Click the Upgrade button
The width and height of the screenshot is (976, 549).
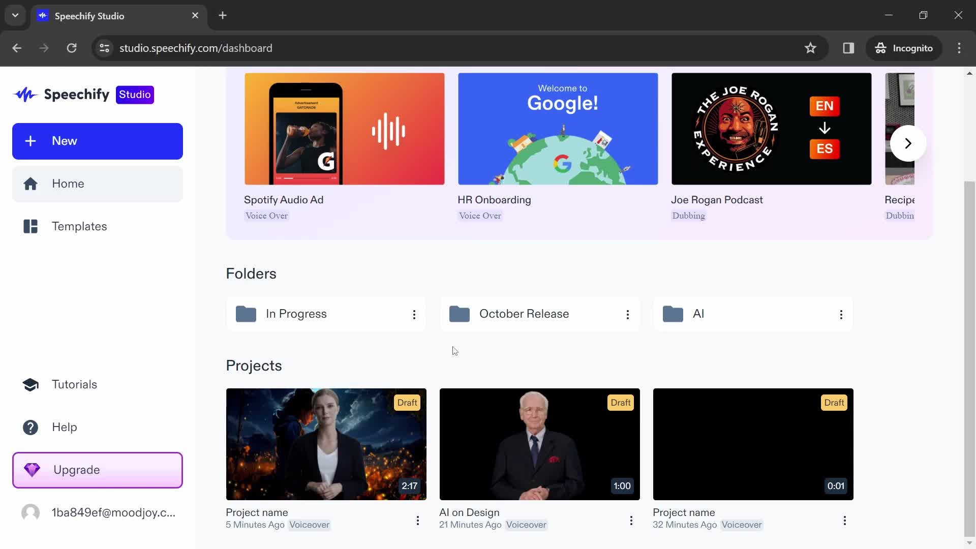[x=98, y=470]
